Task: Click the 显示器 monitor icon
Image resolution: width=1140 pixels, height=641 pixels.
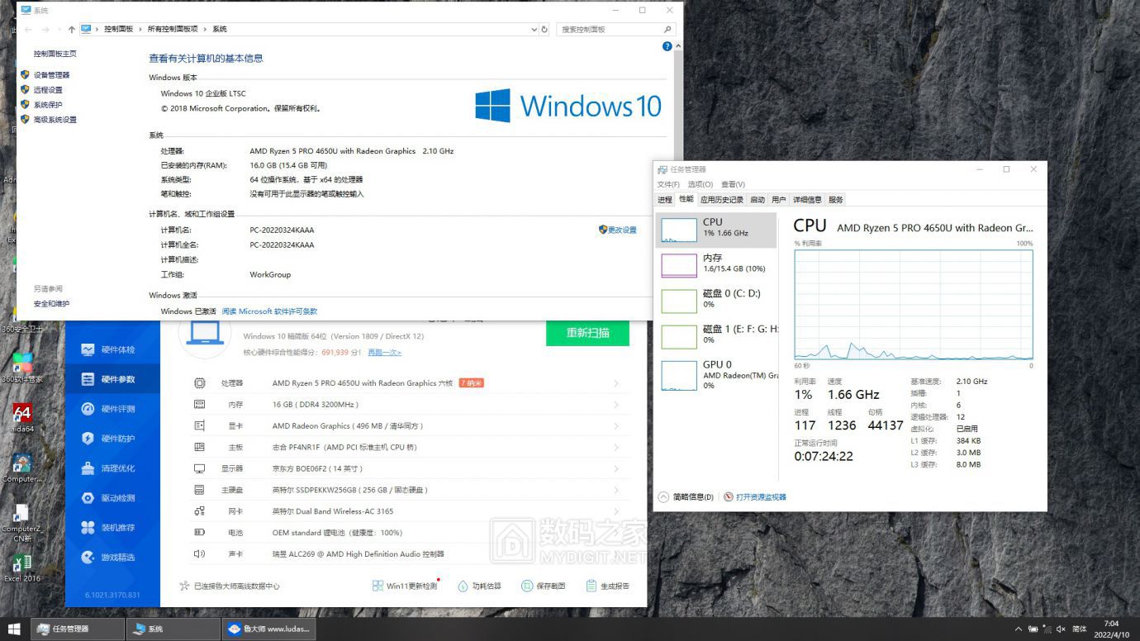Action: (199, 468)
